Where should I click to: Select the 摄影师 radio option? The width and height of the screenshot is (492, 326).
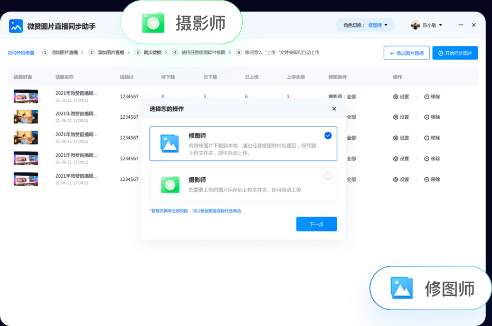click(x=328, y=176)
